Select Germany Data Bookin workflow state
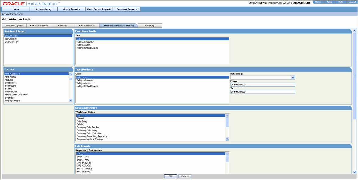Screen dimensions: 358x180 click(151, 127)
